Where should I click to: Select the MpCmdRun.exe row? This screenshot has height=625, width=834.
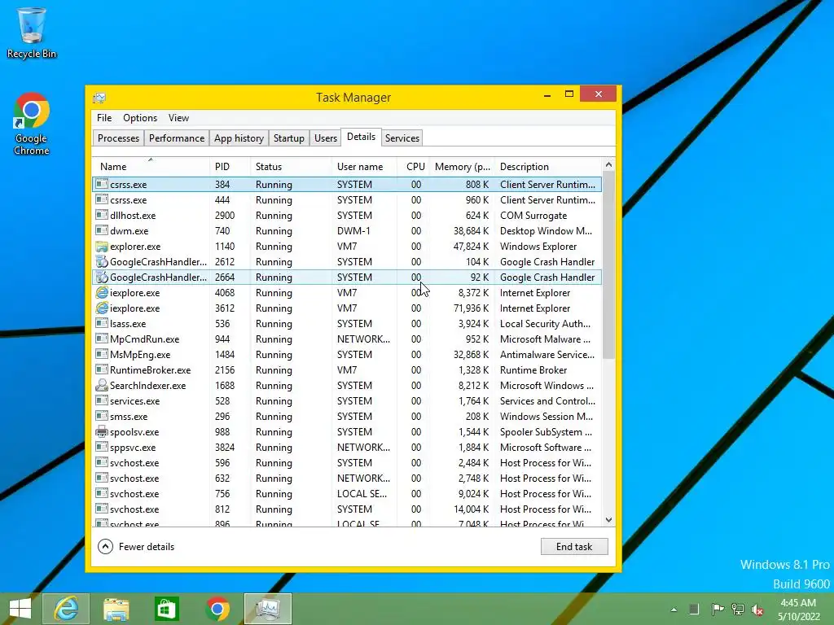point(347,339)
